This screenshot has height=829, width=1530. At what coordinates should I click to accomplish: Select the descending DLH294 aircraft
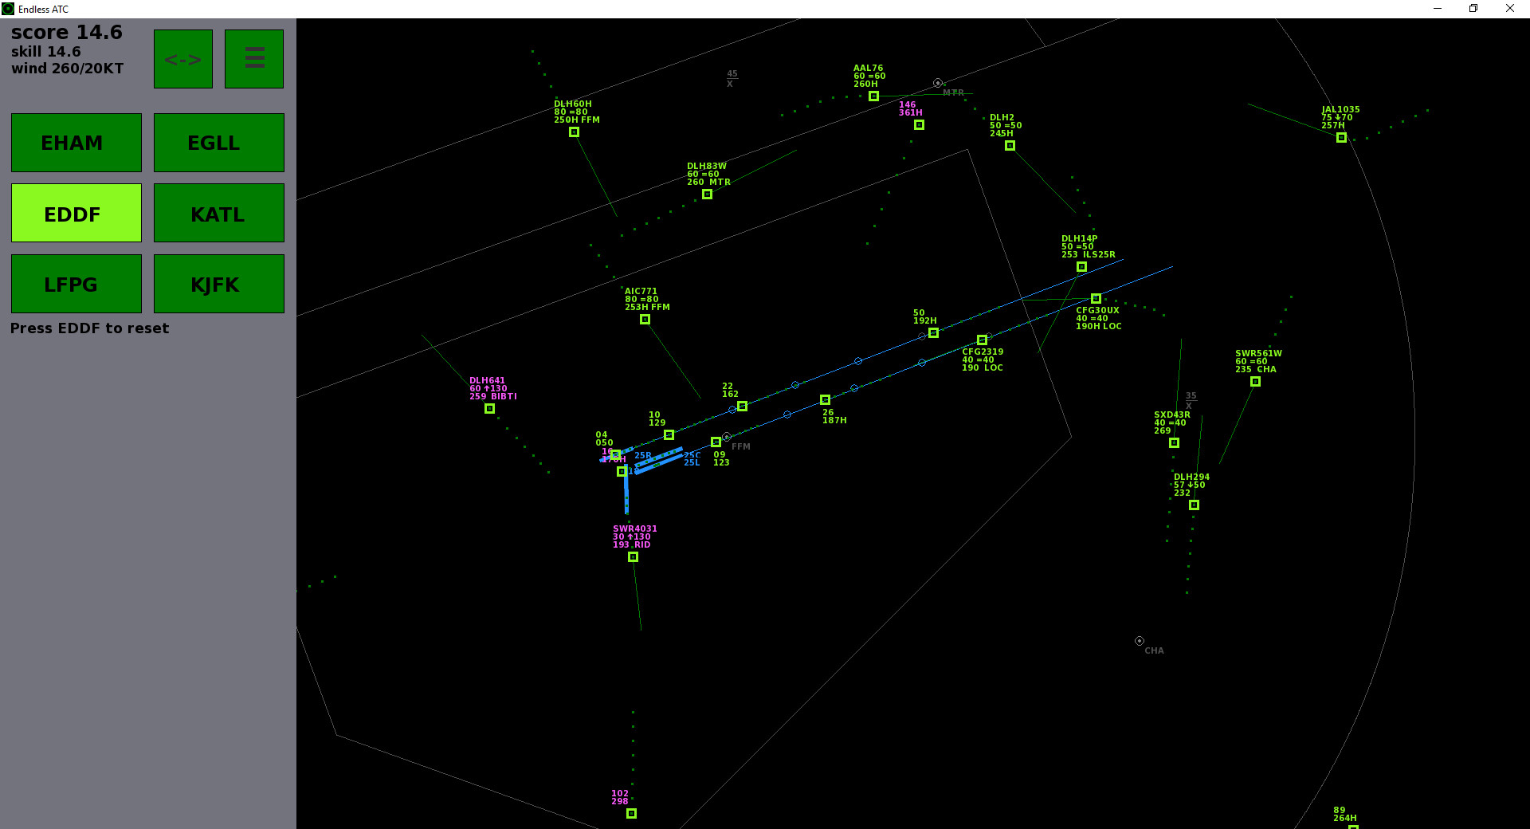point(1193,505)
